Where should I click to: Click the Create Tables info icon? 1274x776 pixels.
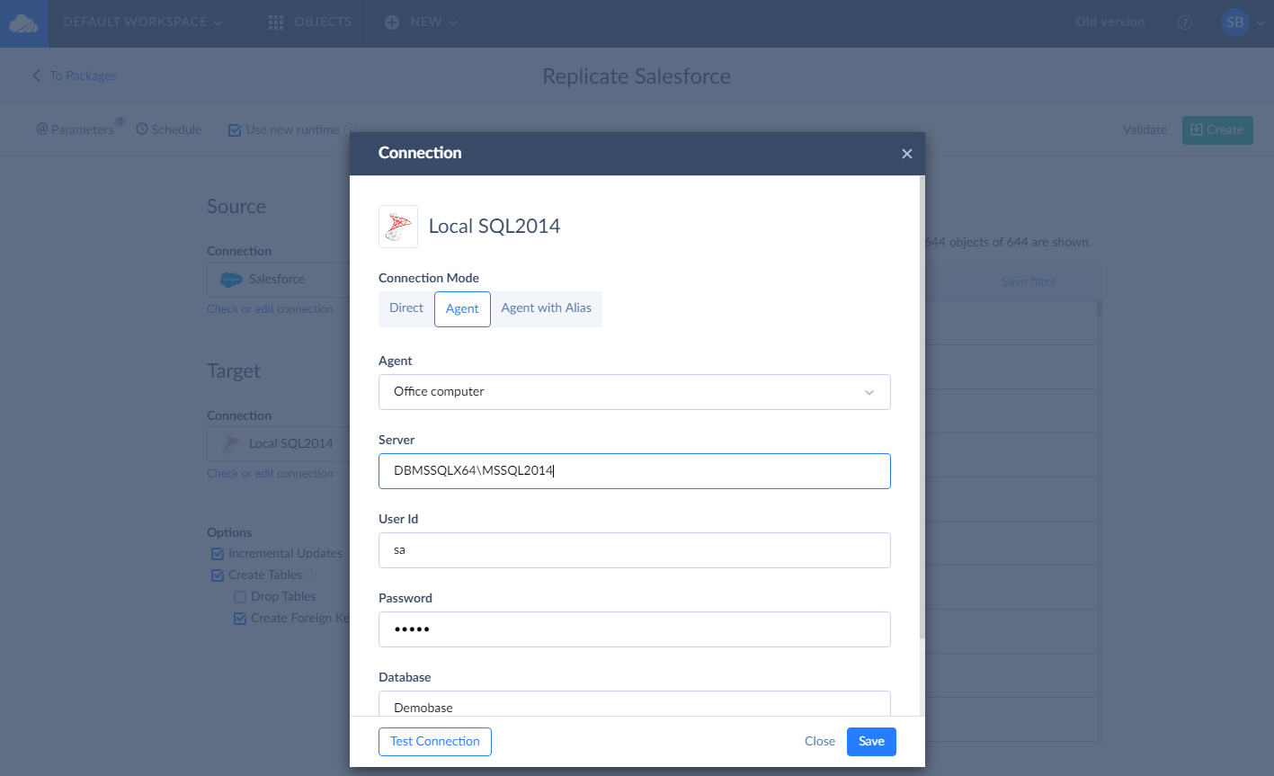311,575
